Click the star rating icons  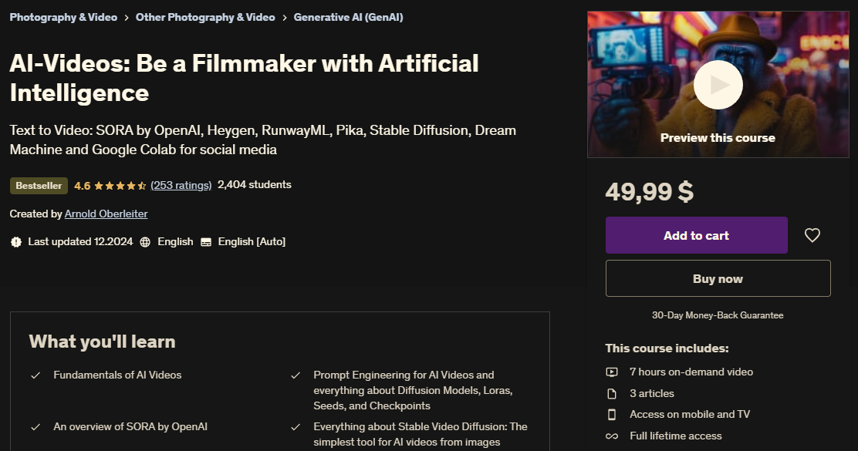120,186
